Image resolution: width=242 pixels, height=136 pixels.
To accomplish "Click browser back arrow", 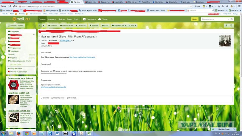I will 10,6.
